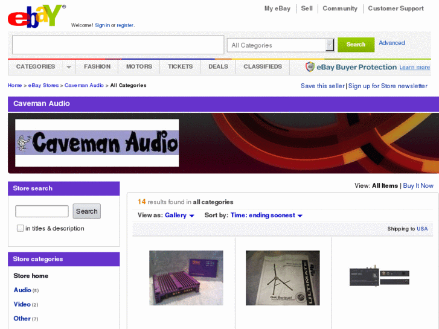This screenshot has width=439, height=329.
Task: Open the purple amplifier listing thumbnail
Action: click(x=186, y=278)
